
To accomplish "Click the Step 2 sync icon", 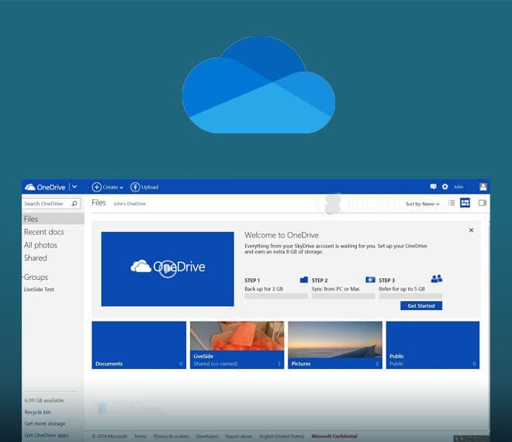I will [x=370, y=280].
